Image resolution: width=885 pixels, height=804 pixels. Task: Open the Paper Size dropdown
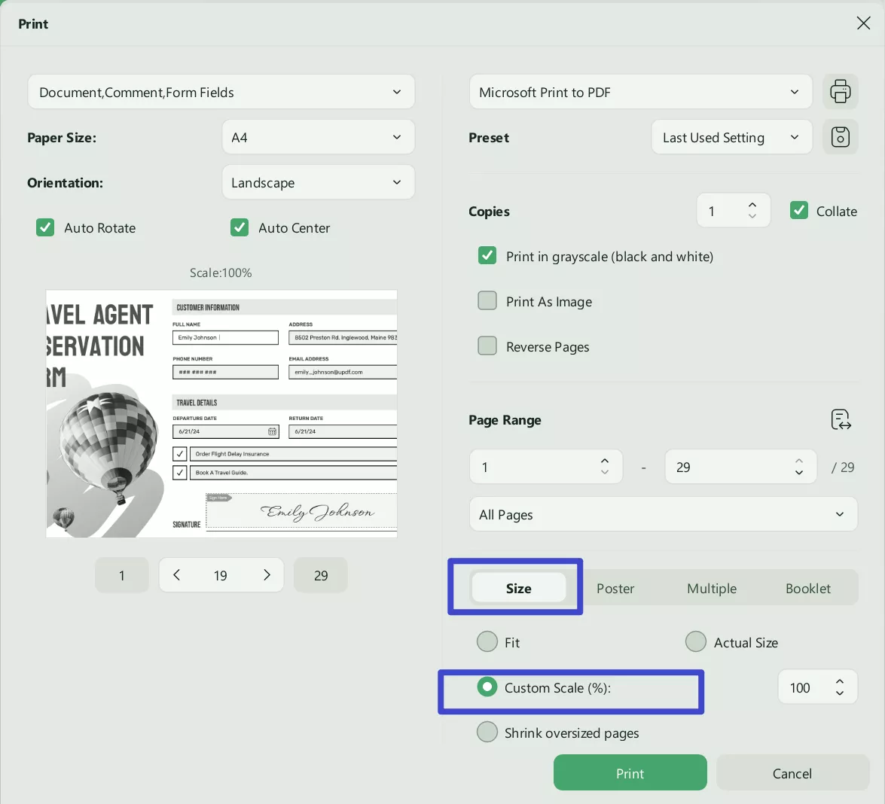point(318,136)
